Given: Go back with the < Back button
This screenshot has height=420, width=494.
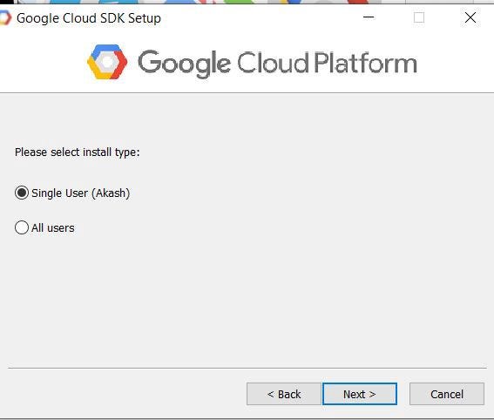Looking at the screenshot, I should (x=284, y=394).
